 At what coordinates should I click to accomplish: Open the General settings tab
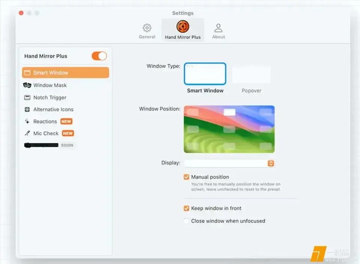(147, 31)
